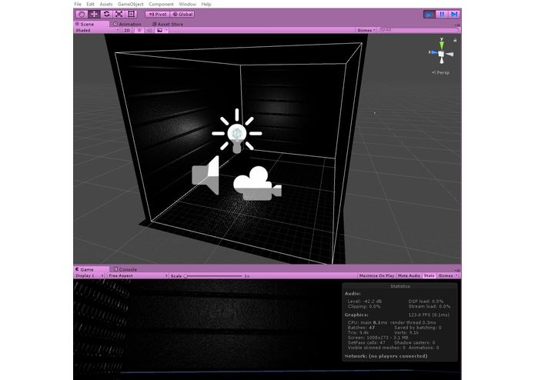Select the Move tool in toolbar
The width and height of the screenshot is (535, 380).
click(94, 15)
